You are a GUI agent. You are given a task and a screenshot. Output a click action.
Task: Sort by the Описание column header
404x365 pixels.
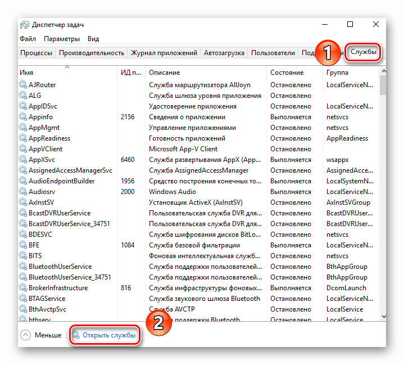pos(206,72)
